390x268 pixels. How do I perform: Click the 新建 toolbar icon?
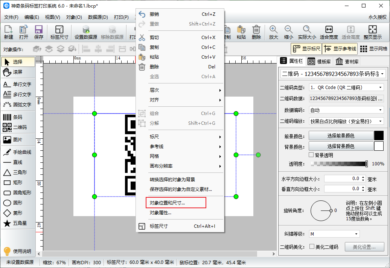pyautogui.click(x=8, y=32)
